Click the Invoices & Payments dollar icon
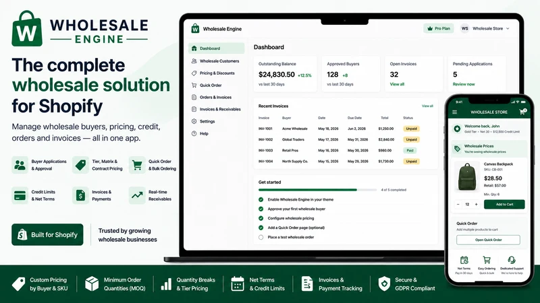The height and width of the screenshot is (303, 540). pyautogui.click(x=80, y=195)
